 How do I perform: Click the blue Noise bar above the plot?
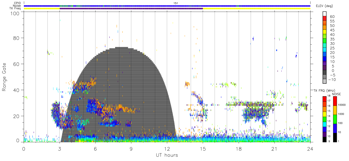click(167, 6)
